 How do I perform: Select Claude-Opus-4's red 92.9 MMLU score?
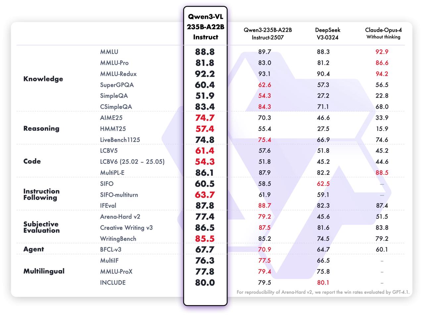tap(382, 52)
